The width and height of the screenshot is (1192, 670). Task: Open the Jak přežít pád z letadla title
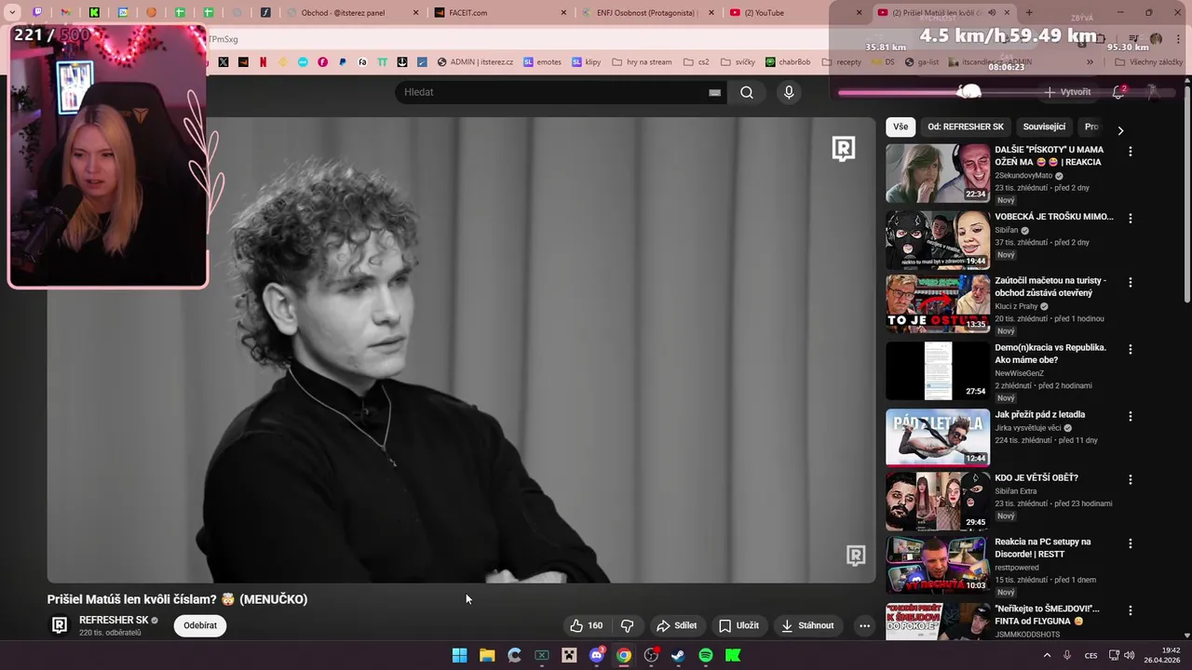(x=1039, y=415)
